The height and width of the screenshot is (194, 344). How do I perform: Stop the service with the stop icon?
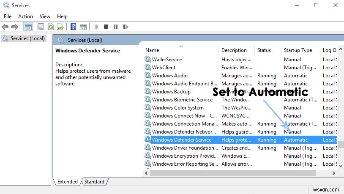(106, 27)
